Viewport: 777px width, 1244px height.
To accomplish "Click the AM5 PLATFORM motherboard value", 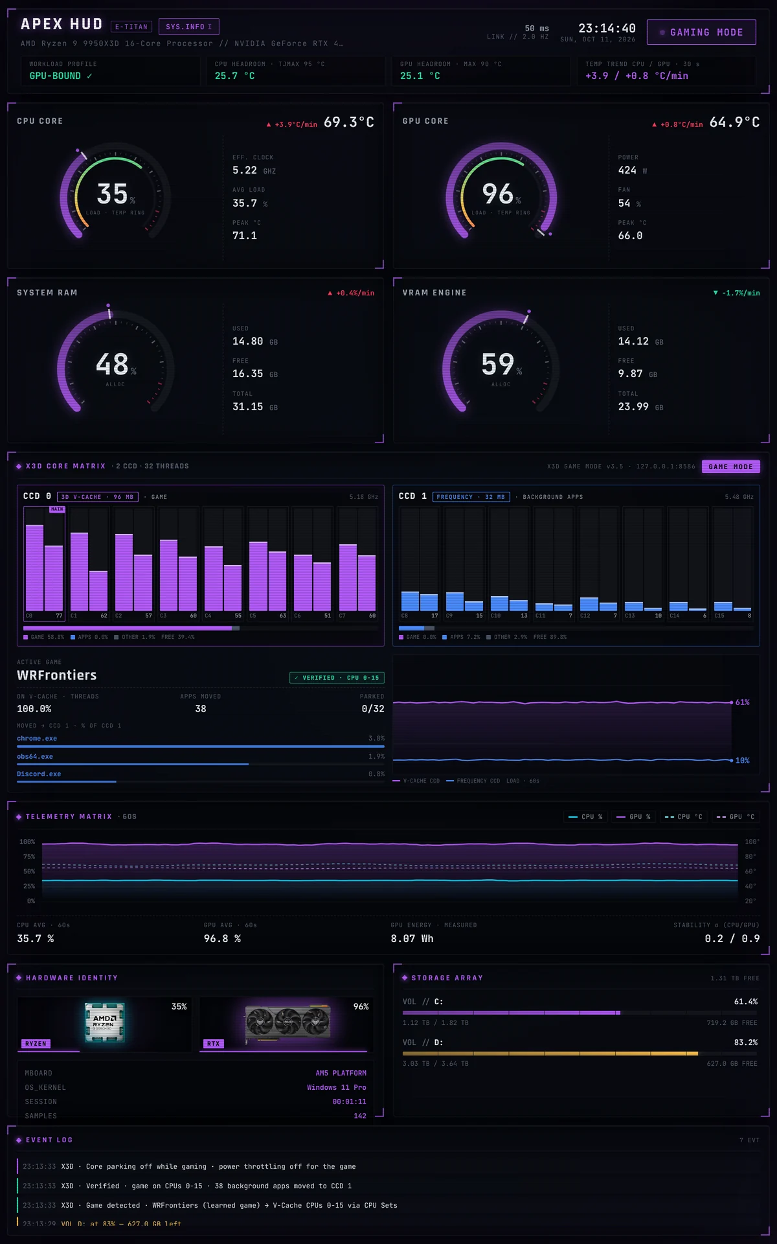I will [x=341, y=1073].
